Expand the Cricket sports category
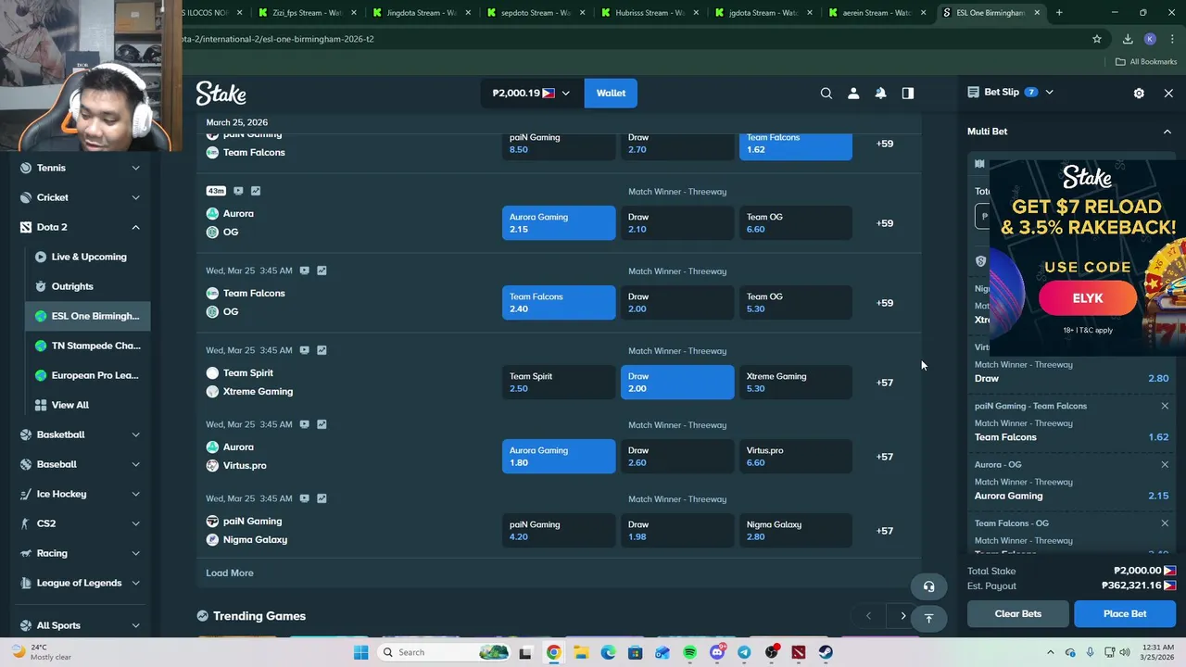1186x667 pixels. (x=135, y=197)
